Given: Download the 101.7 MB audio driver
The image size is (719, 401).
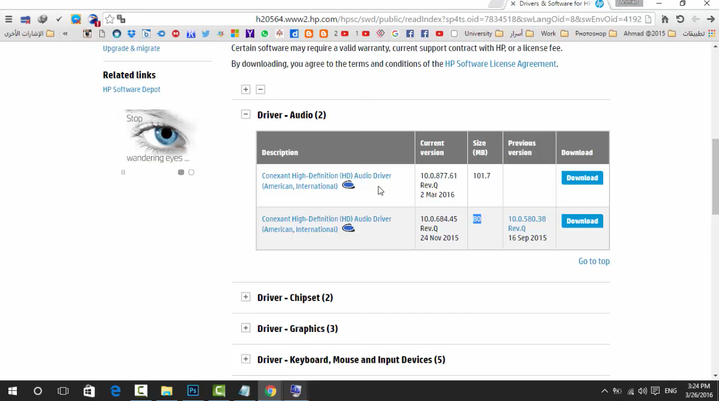Looking at the screenshot, I should pos(582,177).
